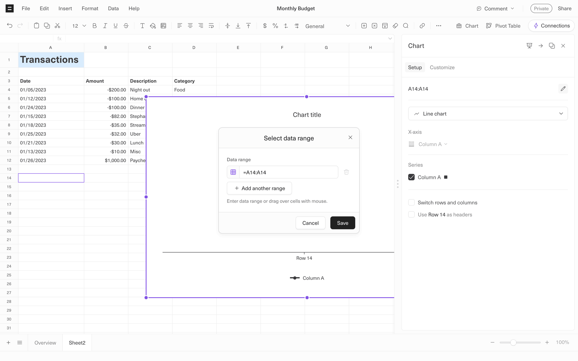Toggle bold formatting

(x=95, y=26)
